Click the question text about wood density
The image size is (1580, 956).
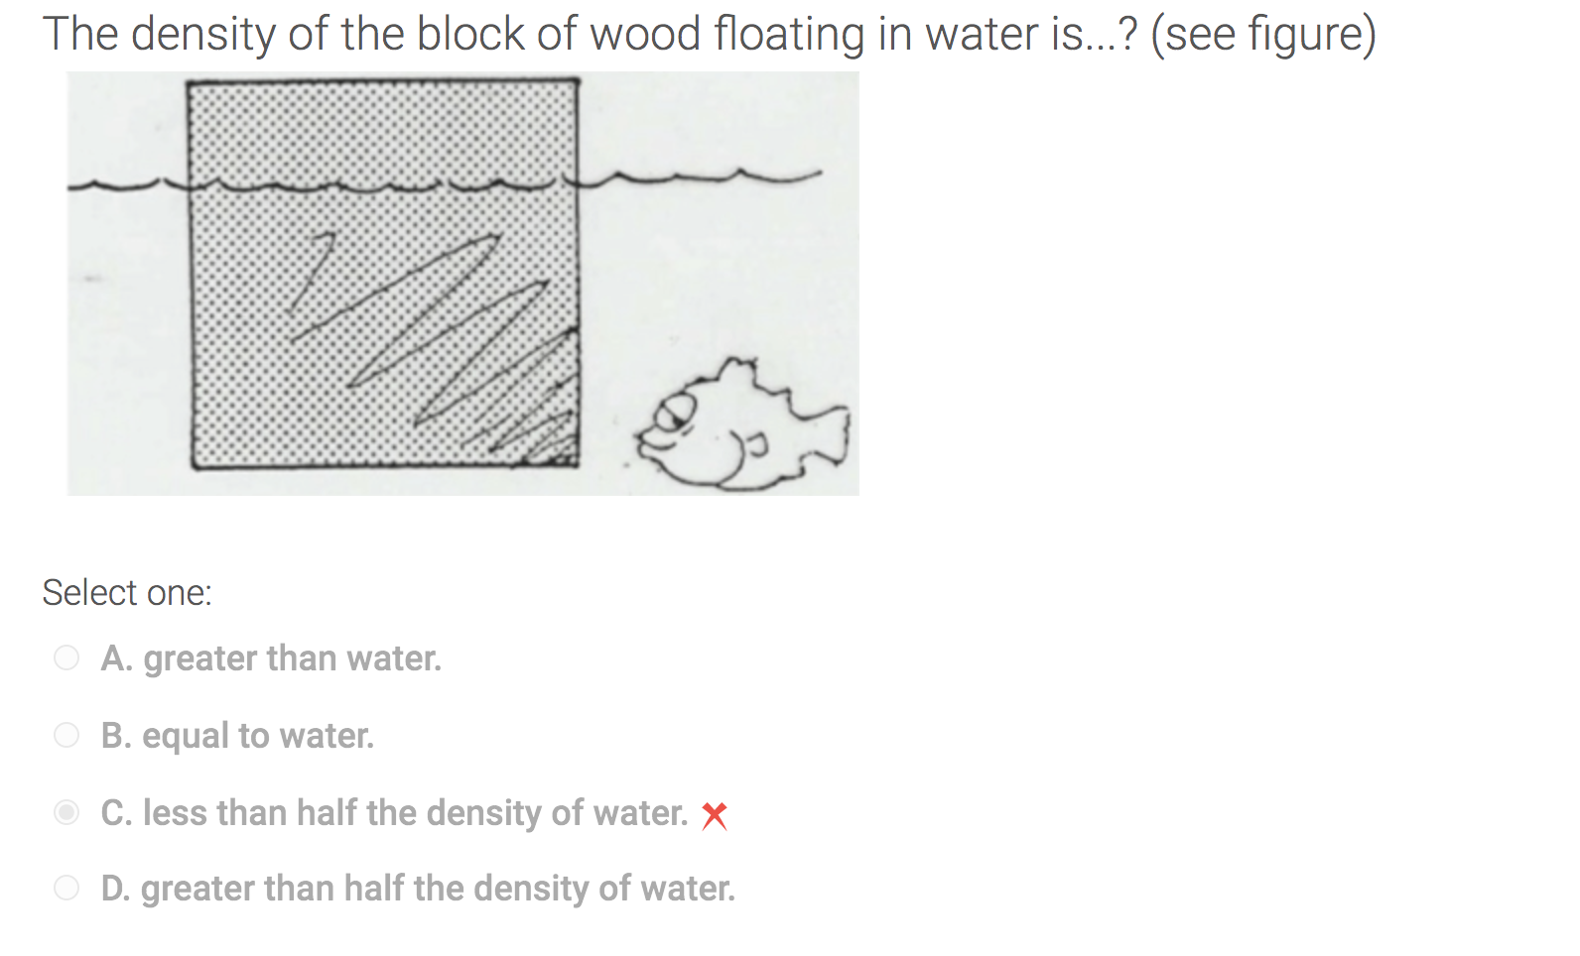tap(710, 33)
